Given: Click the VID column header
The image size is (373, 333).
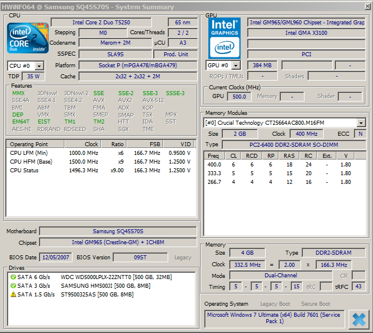Looking at the screenshot, I should 179,144.
